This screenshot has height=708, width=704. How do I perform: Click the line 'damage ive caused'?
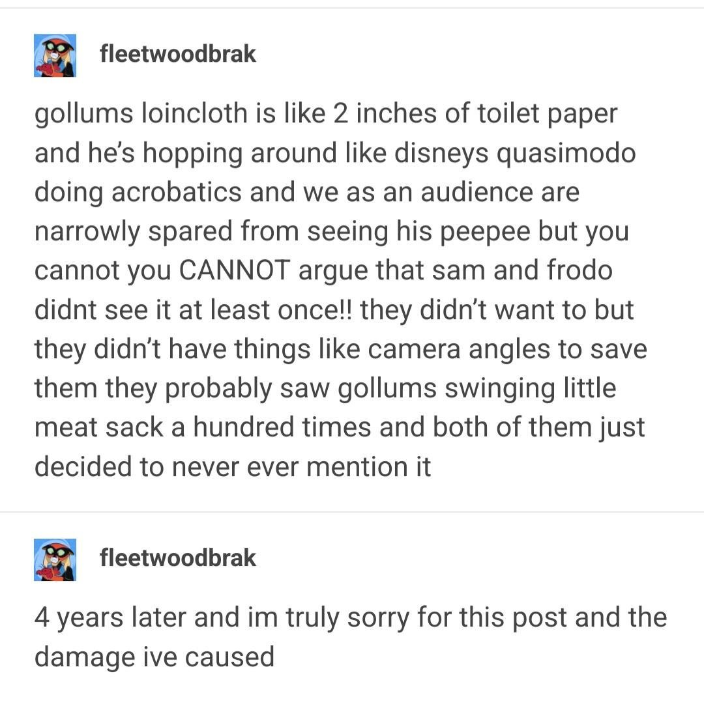click(x=154, y=657)
